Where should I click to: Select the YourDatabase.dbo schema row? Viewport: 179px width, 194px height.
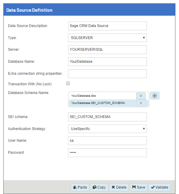click(102, 96)
